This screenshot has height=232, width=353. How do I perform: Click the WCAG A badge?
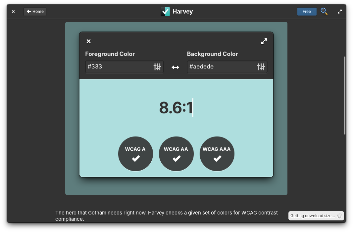tap(135, 154)
